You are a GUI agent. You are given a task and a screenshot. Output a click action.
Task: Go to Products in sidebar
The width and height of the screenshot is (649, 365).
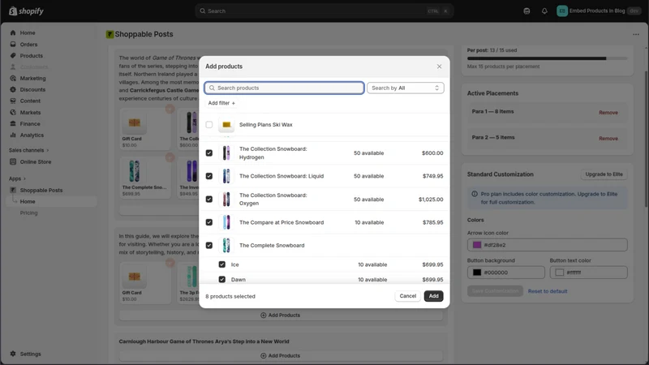point(31,55)
